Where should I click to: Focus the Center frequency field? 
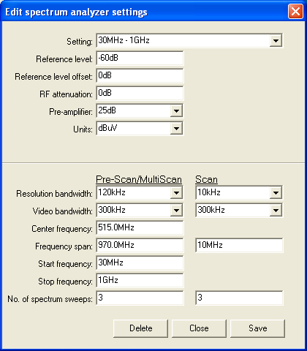click(140, 227)
